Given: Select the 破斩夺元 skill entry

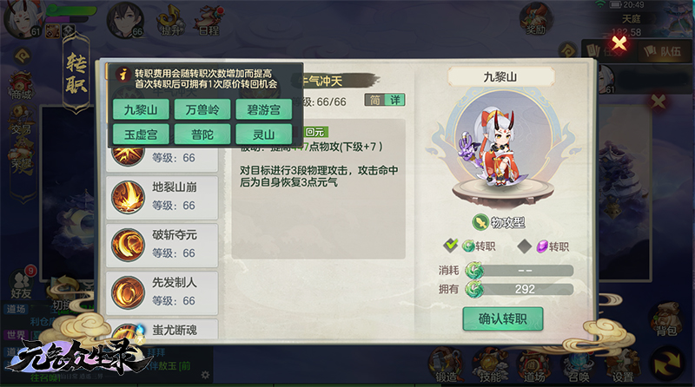Looking at the screenshot, I should [x=162, y=245].
